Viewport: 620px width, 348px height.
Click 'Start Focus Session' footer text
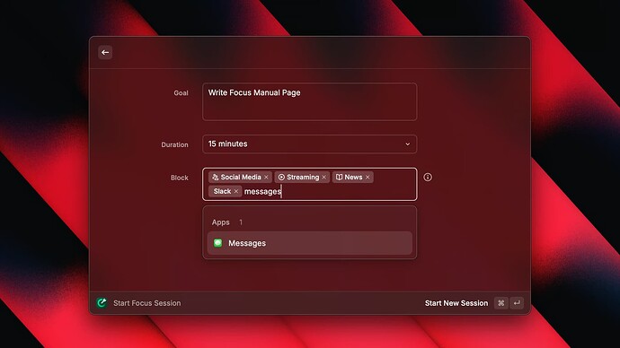pyautogui.click(x=147, y=303)
